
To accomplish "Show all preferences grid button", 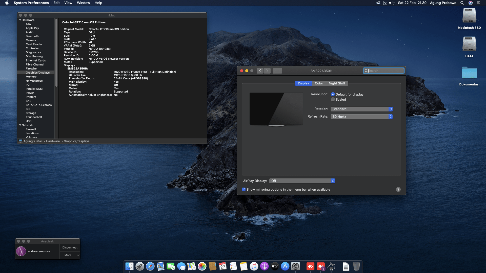I will [277, 71].
